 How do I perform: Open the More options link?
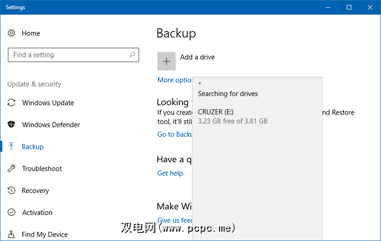click(175, 80)
